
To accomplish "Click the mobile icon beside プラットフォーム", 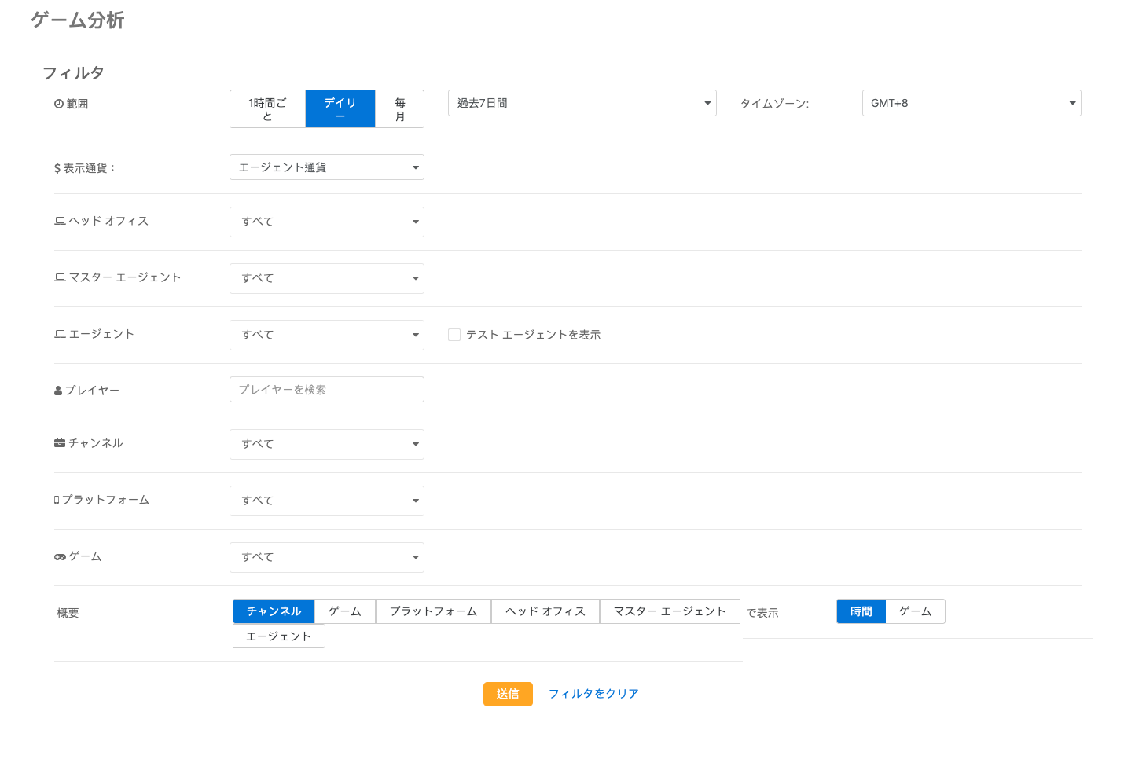I will [x=57, y=500].
